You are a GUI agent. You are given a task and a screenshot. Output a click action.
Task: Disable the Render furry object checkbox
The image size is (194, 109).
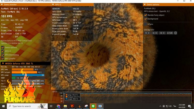tap(146, 15)
